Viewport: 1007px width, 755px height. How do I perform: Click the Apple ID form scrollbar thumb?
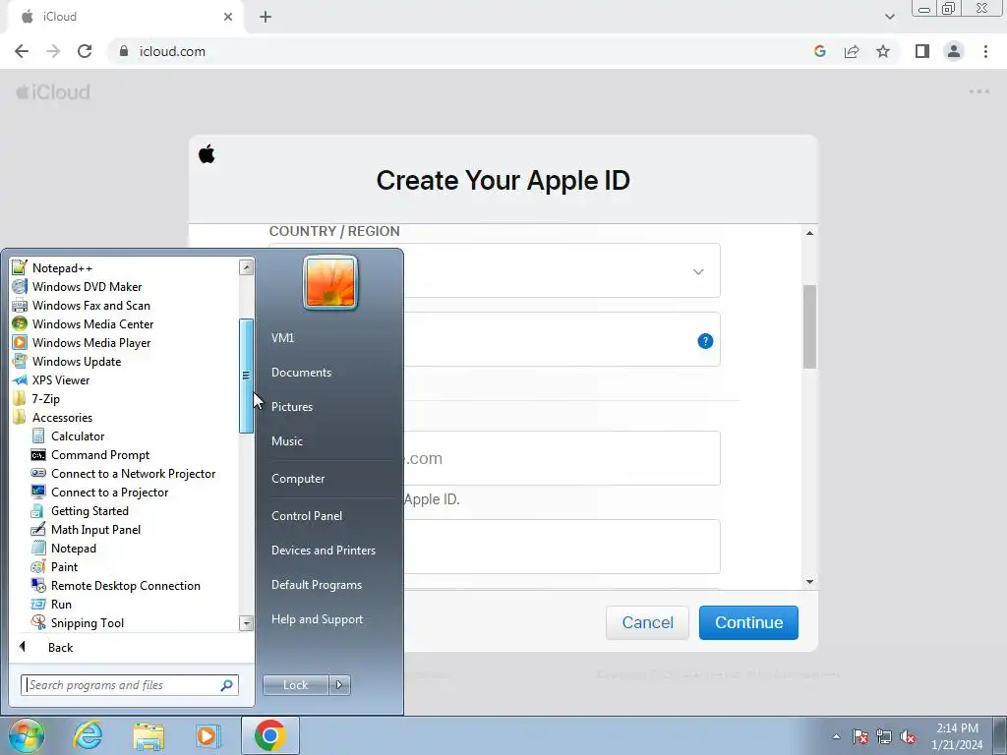coord(810,326)
